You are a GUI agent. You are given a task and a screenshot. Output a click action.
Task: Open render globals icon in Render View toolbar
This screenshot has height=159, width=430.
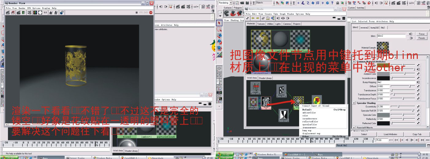[x=29, y=13]
